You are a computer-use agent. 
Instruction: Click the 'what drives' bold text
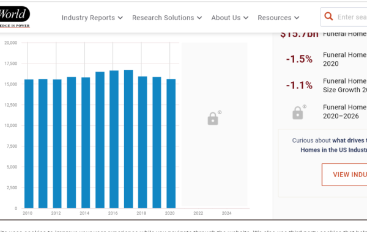click(348, 140)
